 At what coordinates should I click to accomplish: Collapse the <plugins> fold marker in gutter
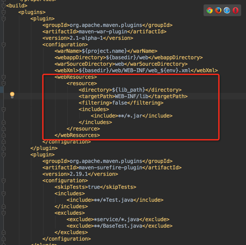(x=3, y=12)
